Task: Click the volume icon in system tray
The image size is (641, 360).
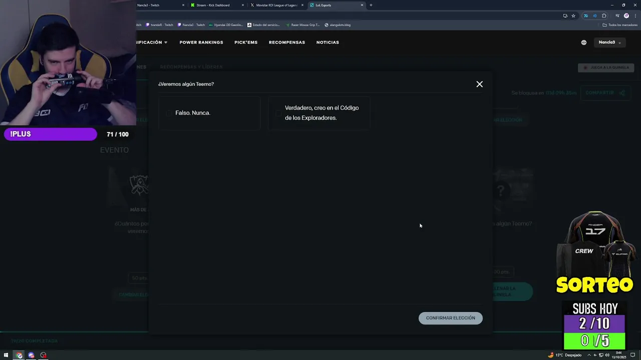Action: (x=607, y=355)
